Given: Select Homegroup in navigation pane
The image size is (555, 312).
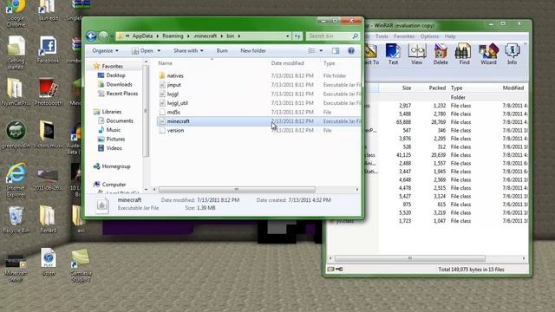Looking at the screenshot, I should click(x=112, y=166).
